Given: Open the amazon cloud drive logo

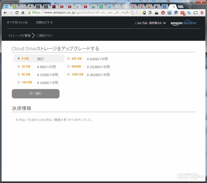Looking at the screenshot, I should (x=183, y=23).
